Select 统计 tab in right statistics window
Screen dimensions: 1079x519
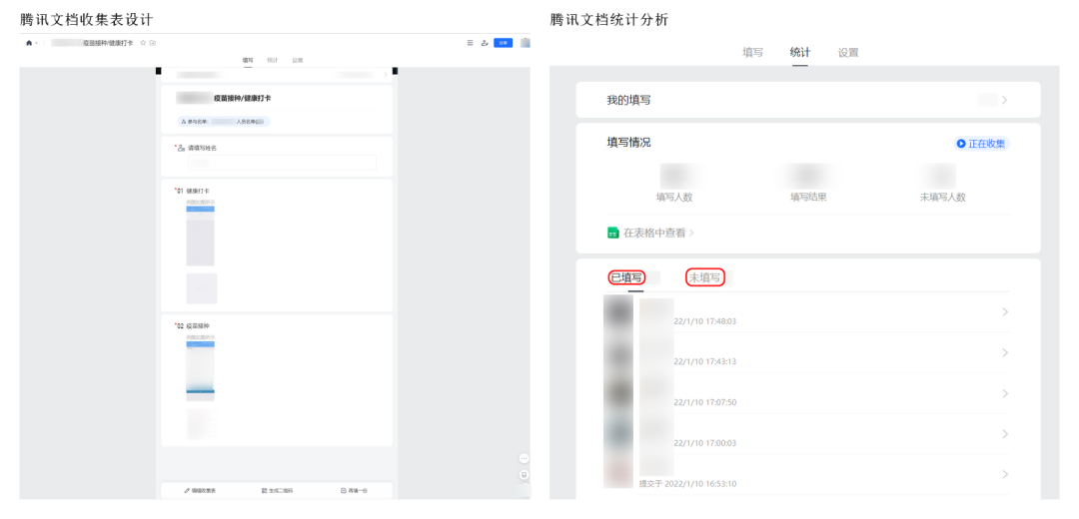tap(799, 52)
